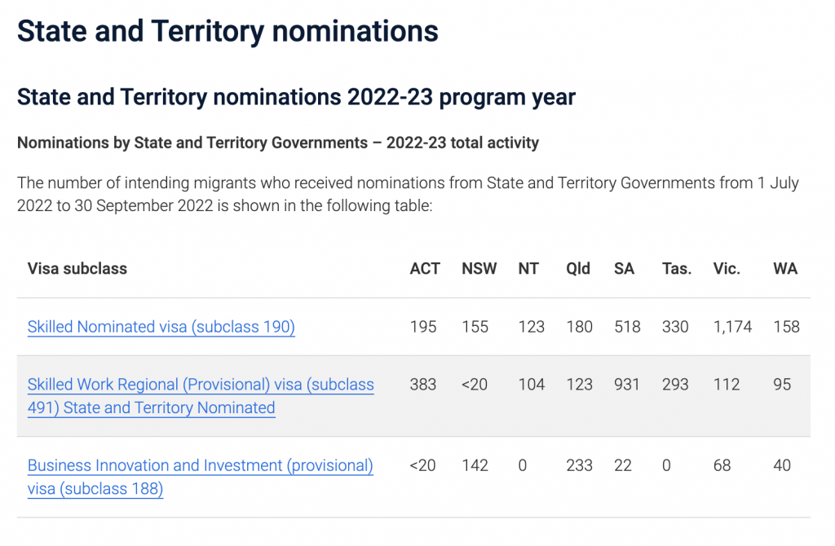The height and width of the screenshot is (546, 835).
Task: Click the 1,174 value in the Vic. column
Action: pyautogui.click(x=732, y=327)
